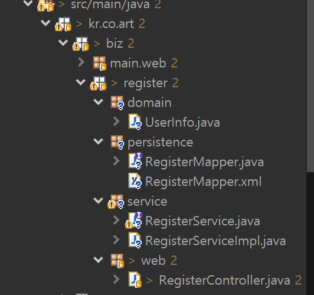Click the persistence package icon

[117, 142]
